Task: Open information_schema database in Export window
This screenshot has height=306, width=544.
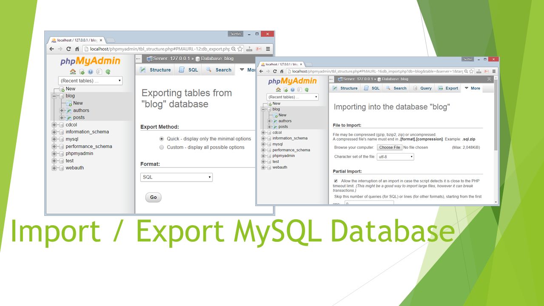Action: [x=87, y=132]
